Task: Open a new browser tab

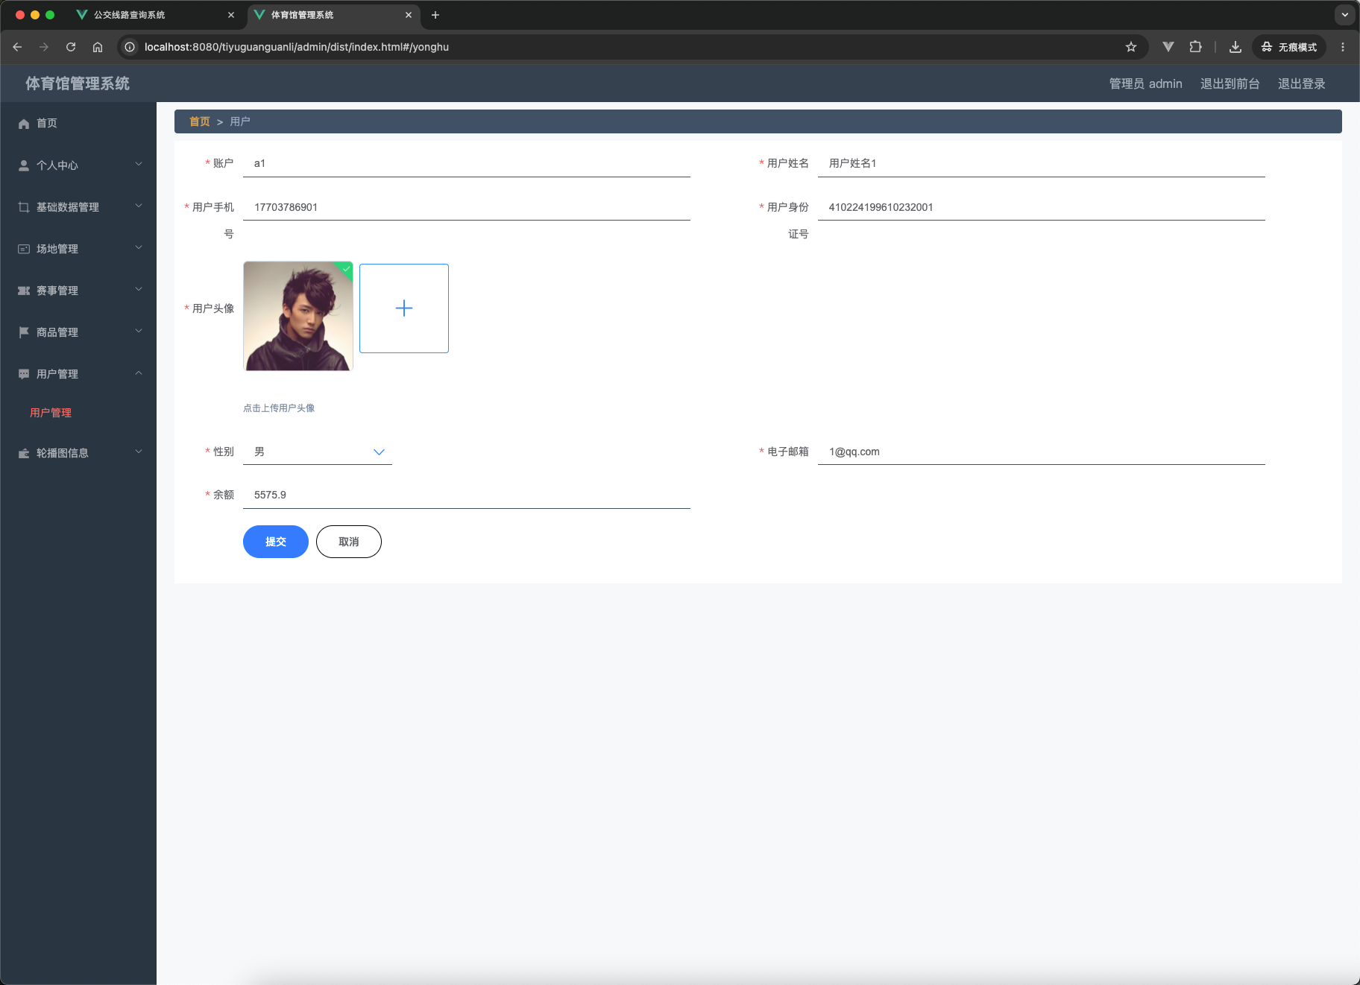Action: point(435,15)
